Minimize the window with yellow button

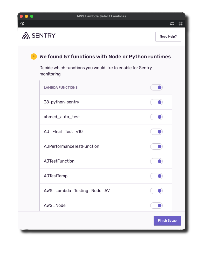(26, 16)
